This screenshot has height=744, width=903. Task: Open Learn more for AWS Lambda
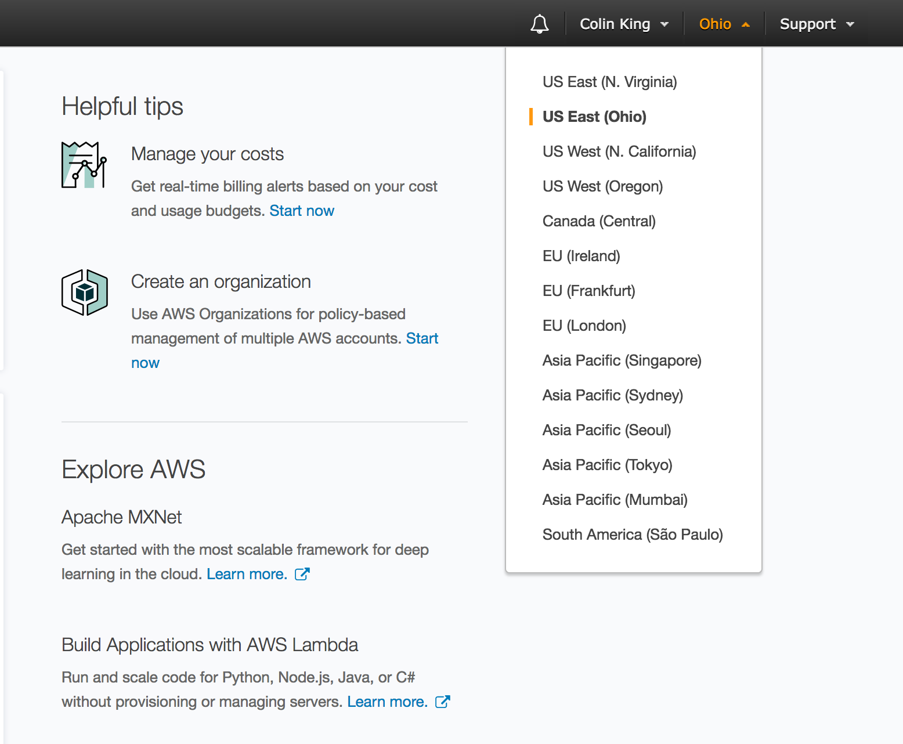point(387,702)
